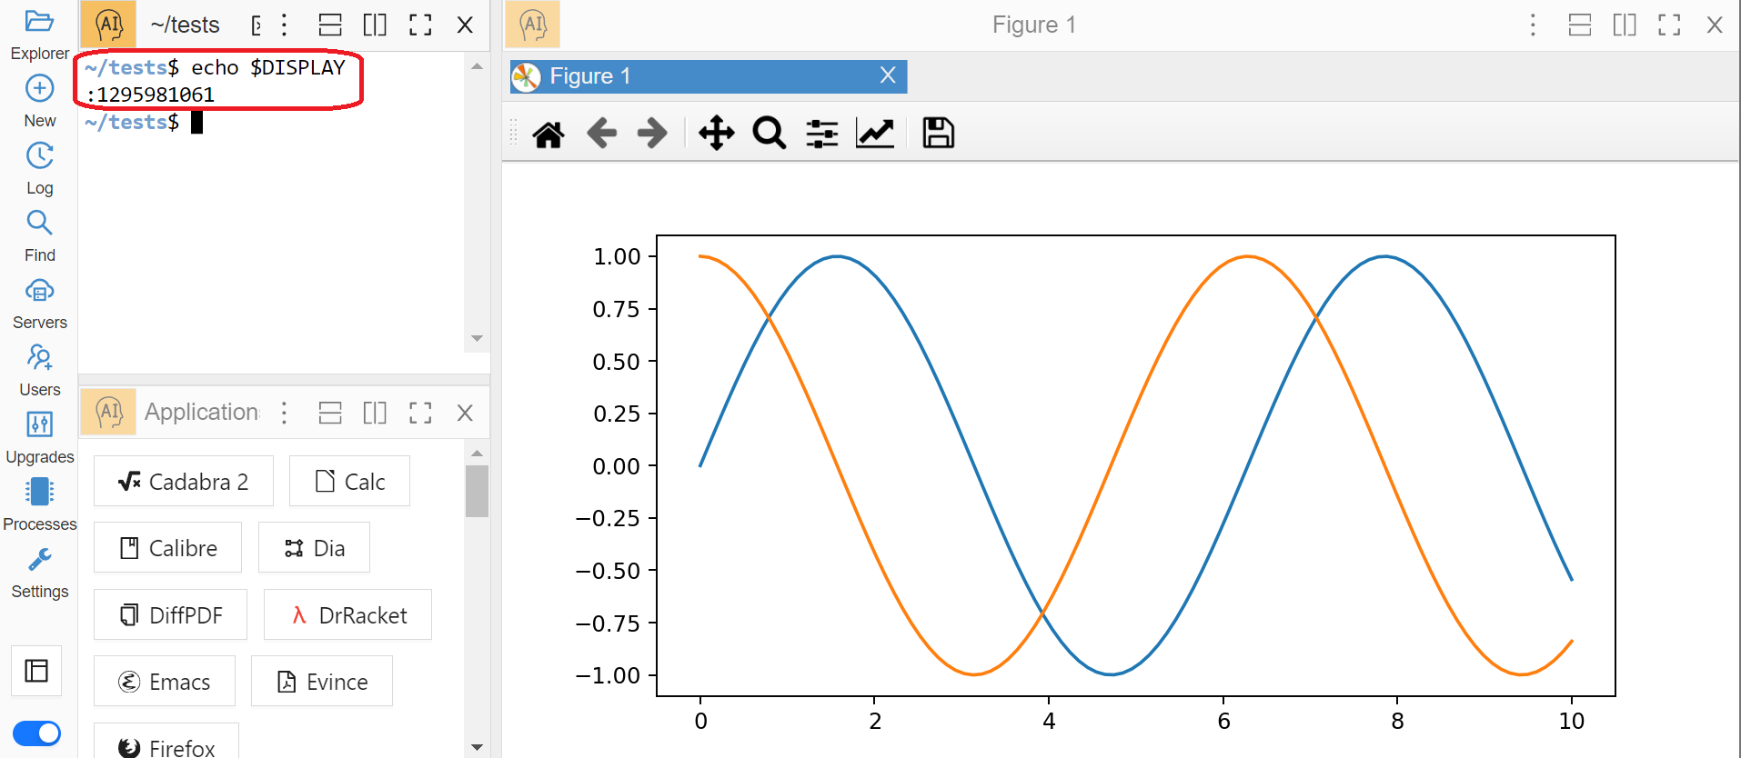Select the Zoom magnifier tool
The width and height of the screenshot is (1741, 758).
[769, 134]
